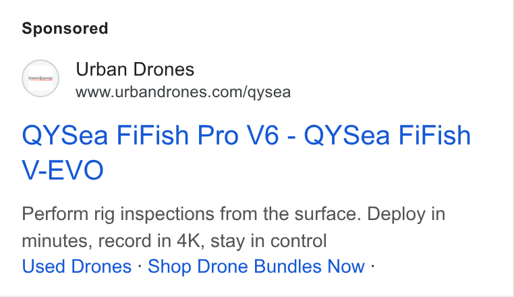
Task: Click the V-EVO line of the headline
Action: 63,170
